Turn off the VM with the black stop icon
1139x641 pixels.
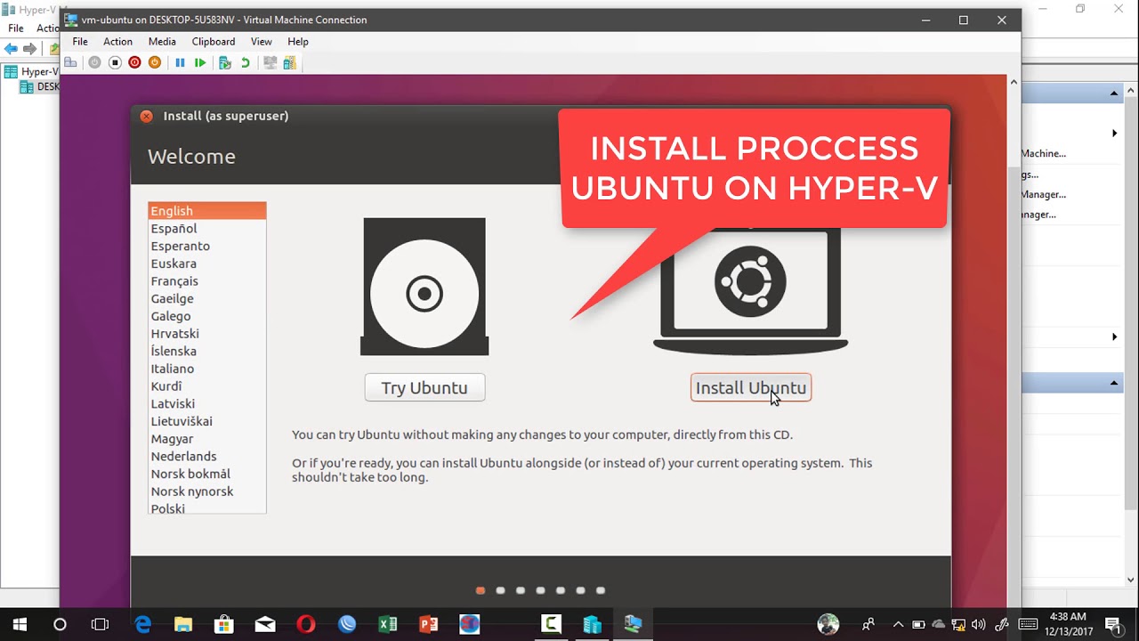pos(115,62)
